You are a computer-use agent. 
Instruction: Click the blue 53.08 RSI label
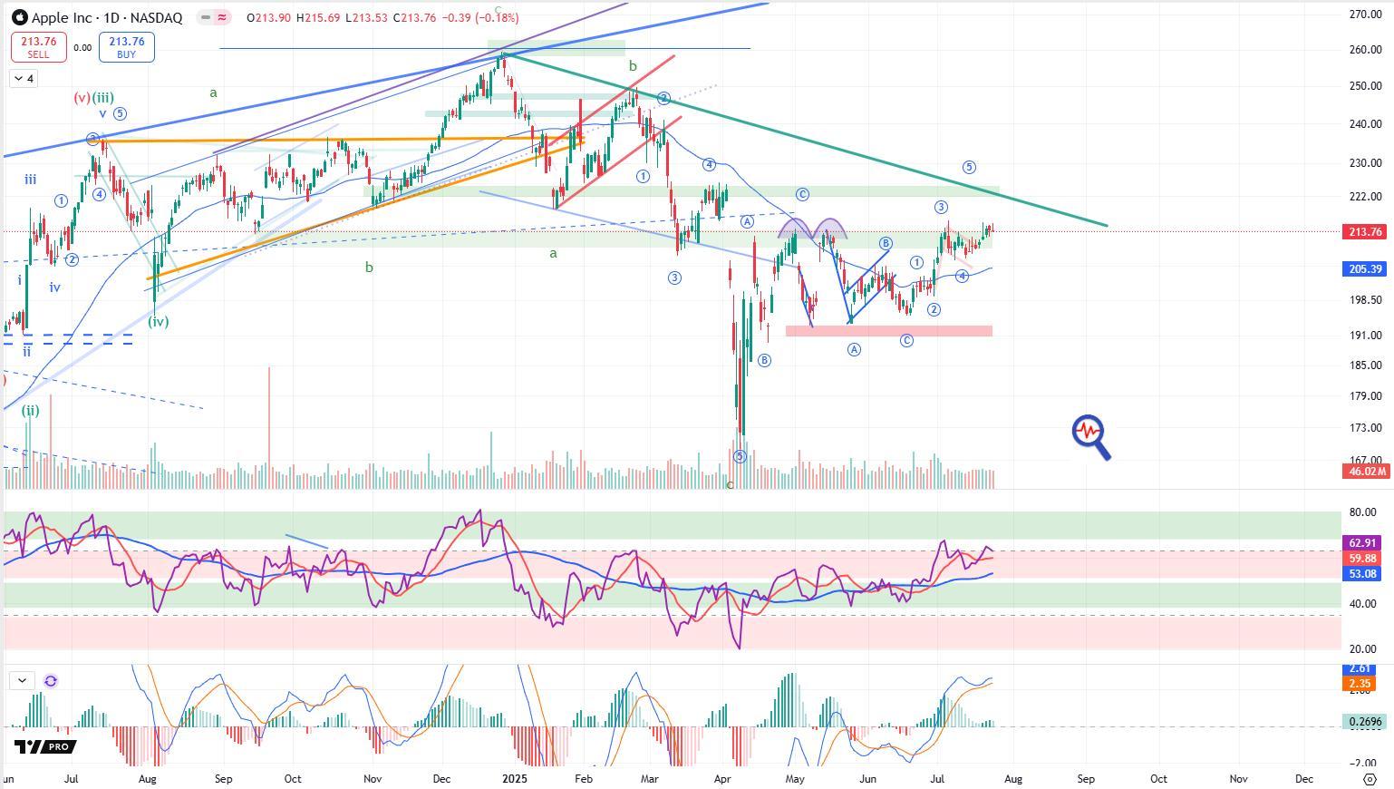[1364, 574]
